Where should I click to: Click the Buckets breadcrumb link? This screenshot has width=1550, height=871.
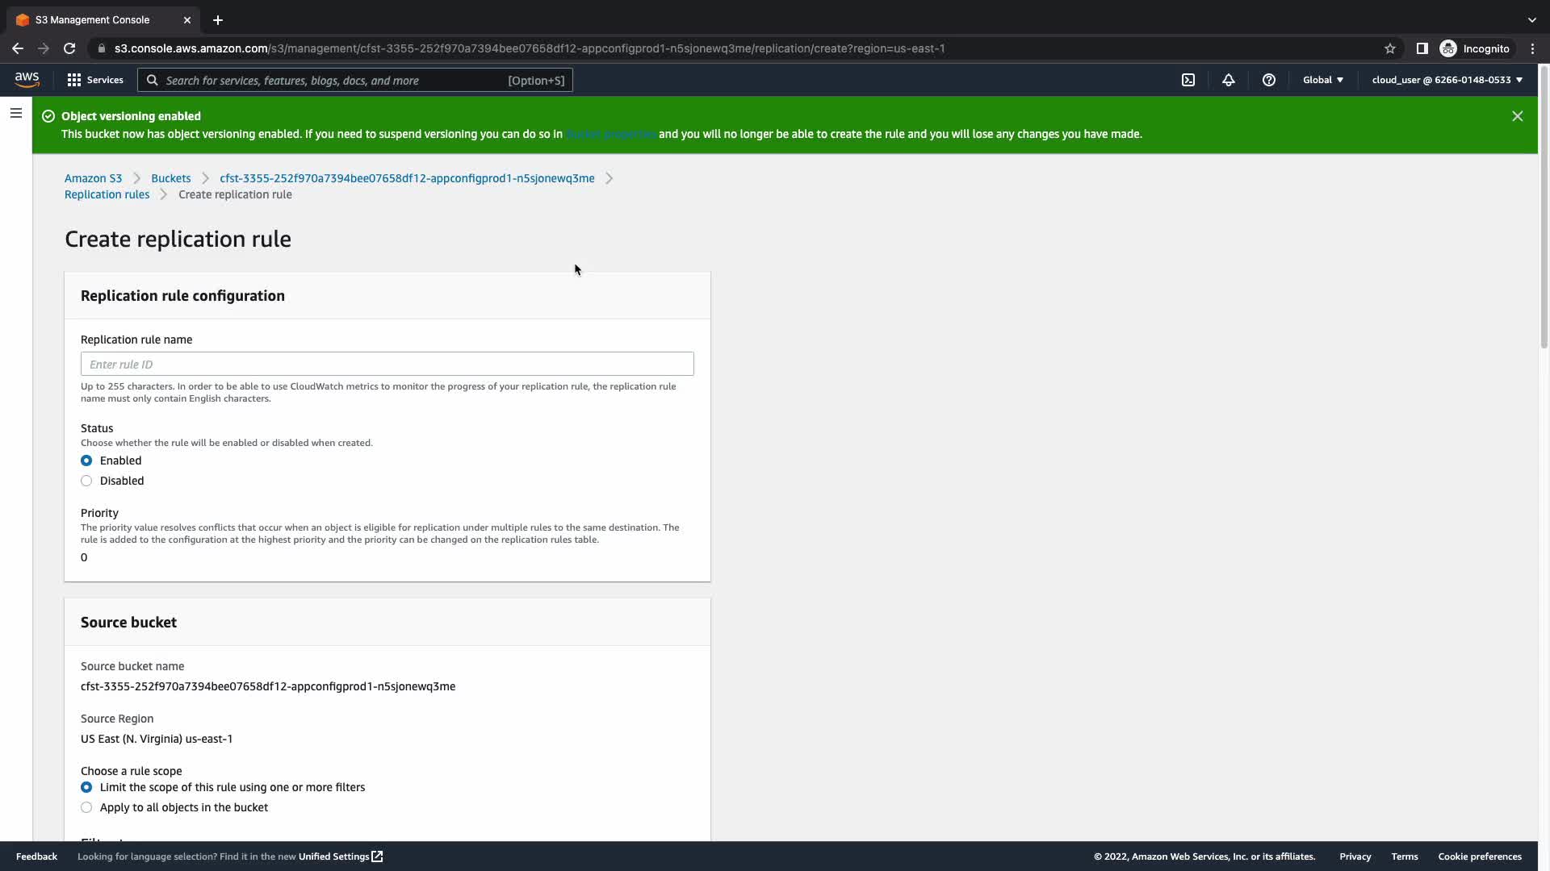point(170,178)
